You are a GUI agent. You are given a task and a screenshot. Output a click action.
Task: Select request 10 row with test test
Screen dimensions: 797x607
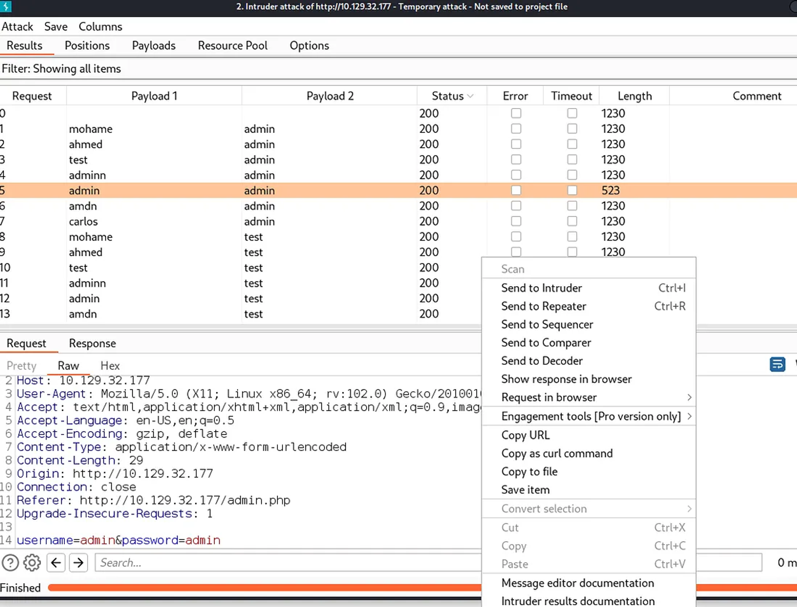pyautogui.click(x=241, y=267)
